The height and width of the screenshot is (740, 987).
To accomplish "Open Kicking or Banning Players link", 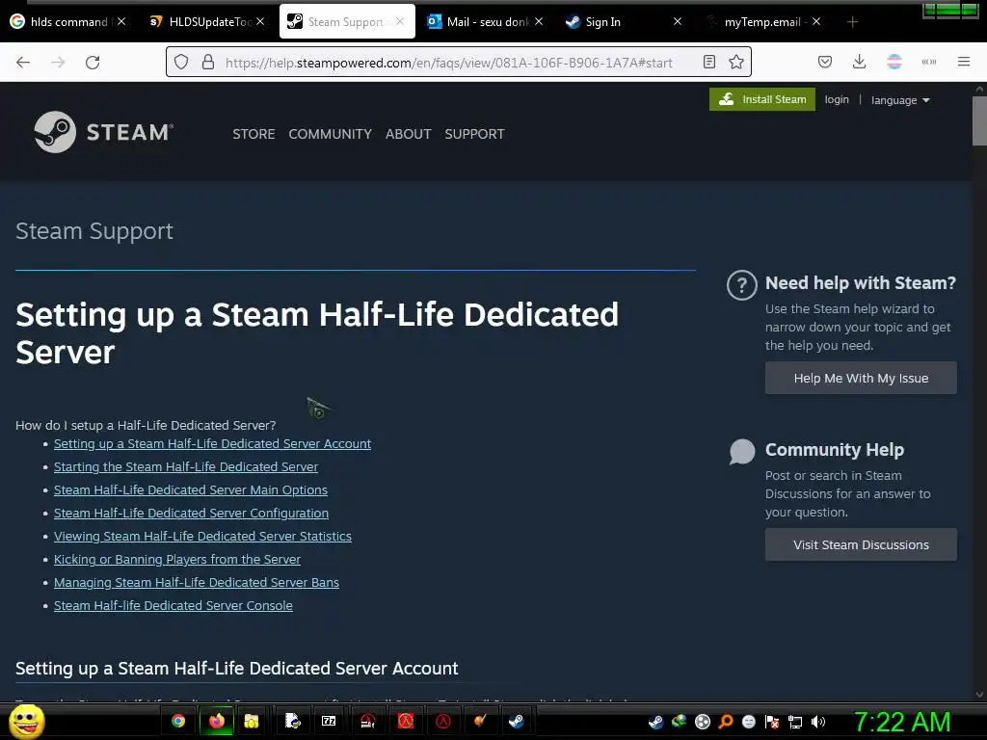I will (177, 560).
